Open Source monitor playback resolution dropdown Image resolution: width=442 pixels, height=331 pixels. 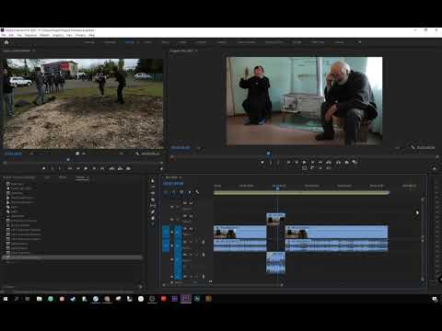click(122, 154)
